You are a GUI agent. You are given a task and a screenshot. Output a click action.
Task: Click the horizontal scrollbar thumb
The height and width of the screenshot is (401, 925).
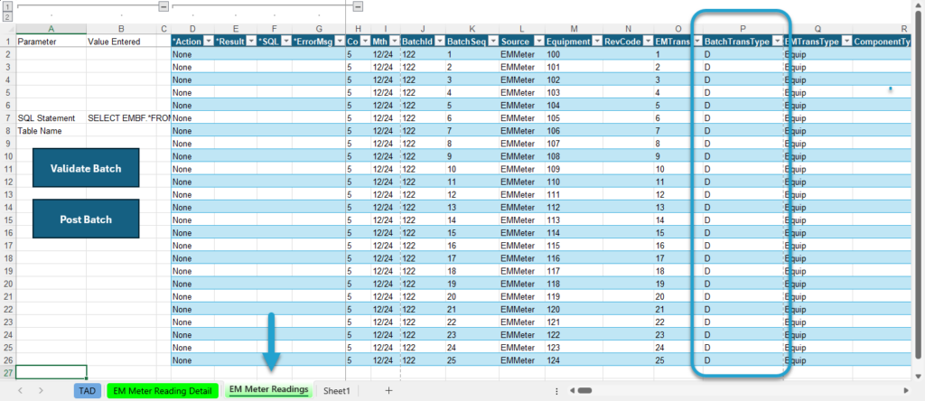(x=584, y=390)
